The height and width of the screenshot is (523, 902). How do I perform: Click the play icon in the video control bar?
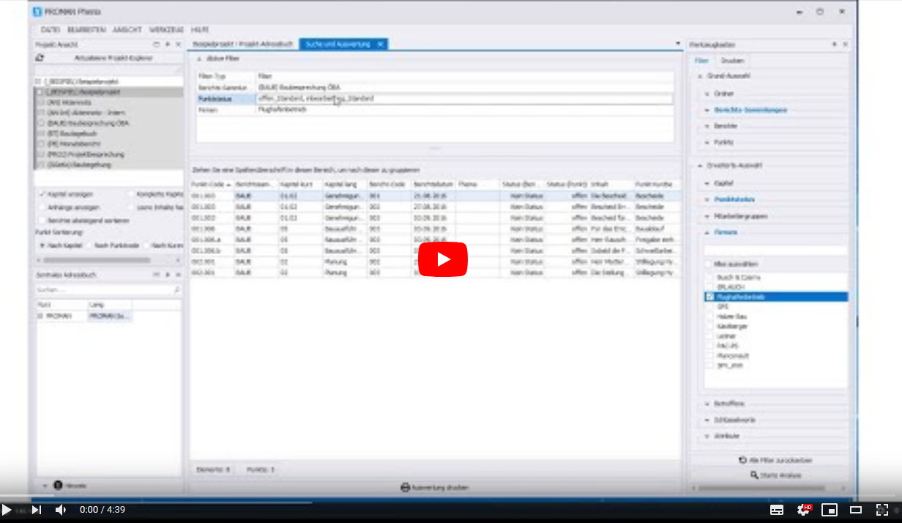point(7,510)
